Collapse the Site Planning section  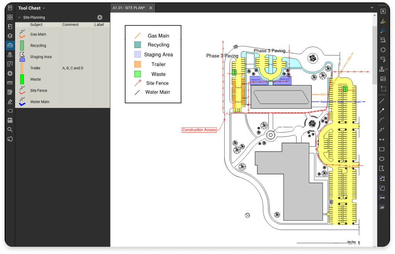pyautogui.click(x=19, y=17)
